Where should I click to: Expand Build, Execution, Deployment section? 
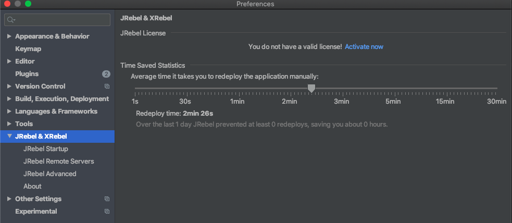pyautogui.click(x=9, y=99)
